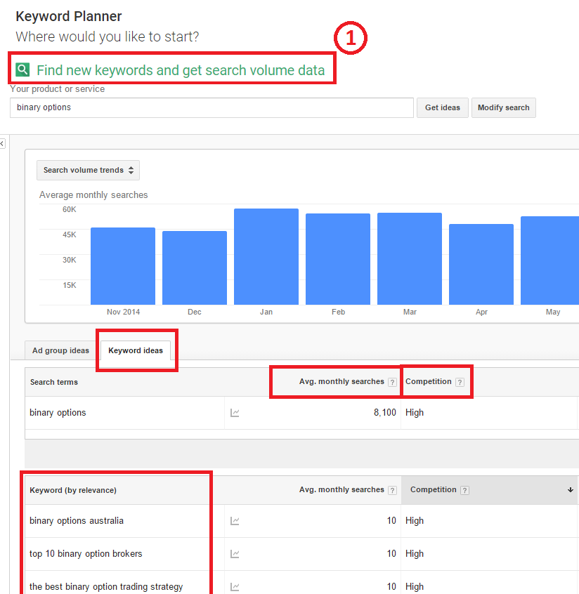The image size is (579, 594).
Task: Select the Keyword ideas tab
Action: pos(136,350)
